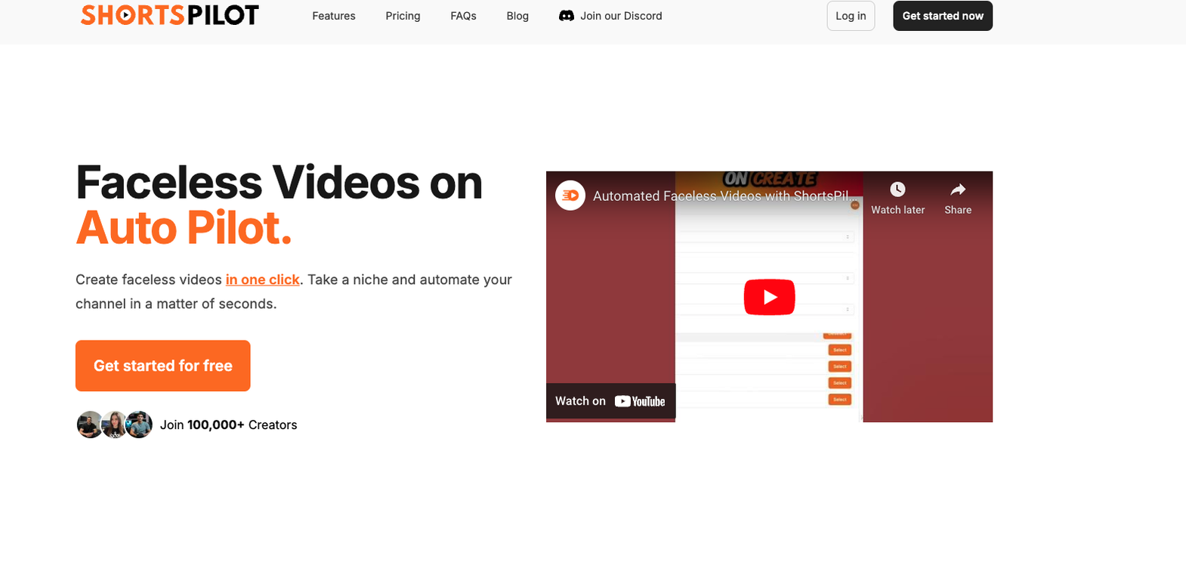This screenshot has height=580, width=1186.
Task: Click the ShortsPilot channel icon in video
Action: (570, 196)
